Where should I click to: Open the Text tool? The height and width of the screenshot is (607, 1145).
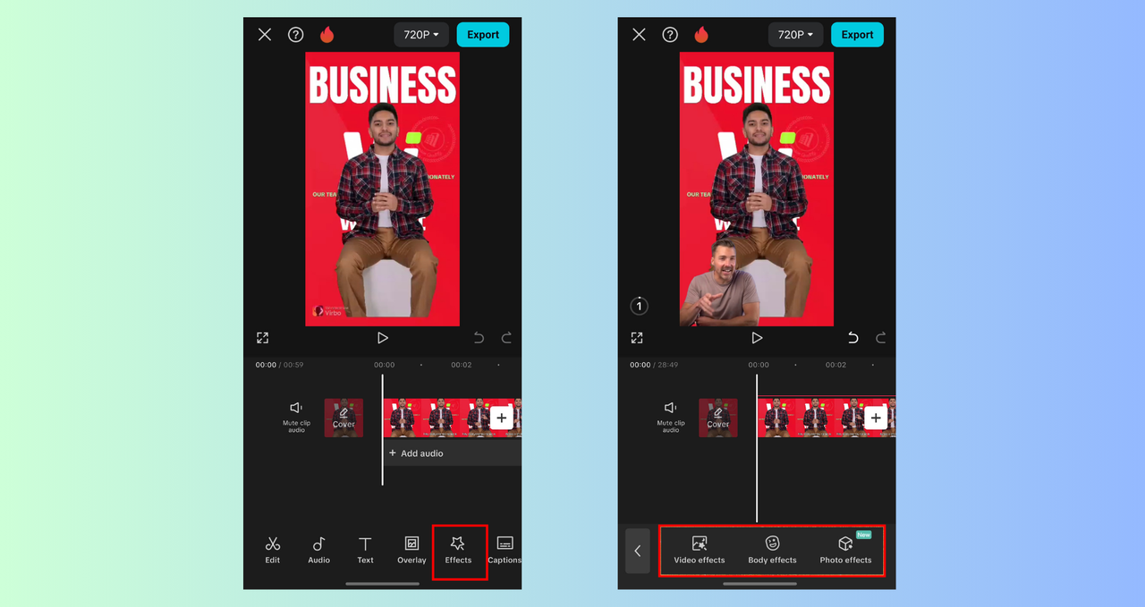tap(365, 550)
